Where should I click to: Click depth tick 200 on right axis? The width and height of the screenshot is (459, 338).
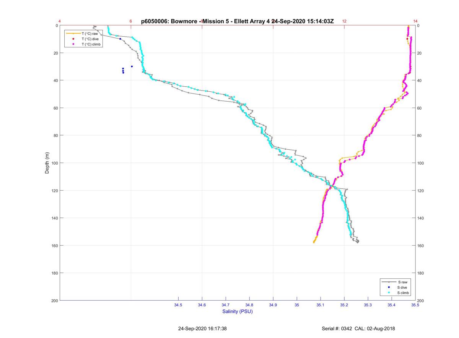click(420, 301)
